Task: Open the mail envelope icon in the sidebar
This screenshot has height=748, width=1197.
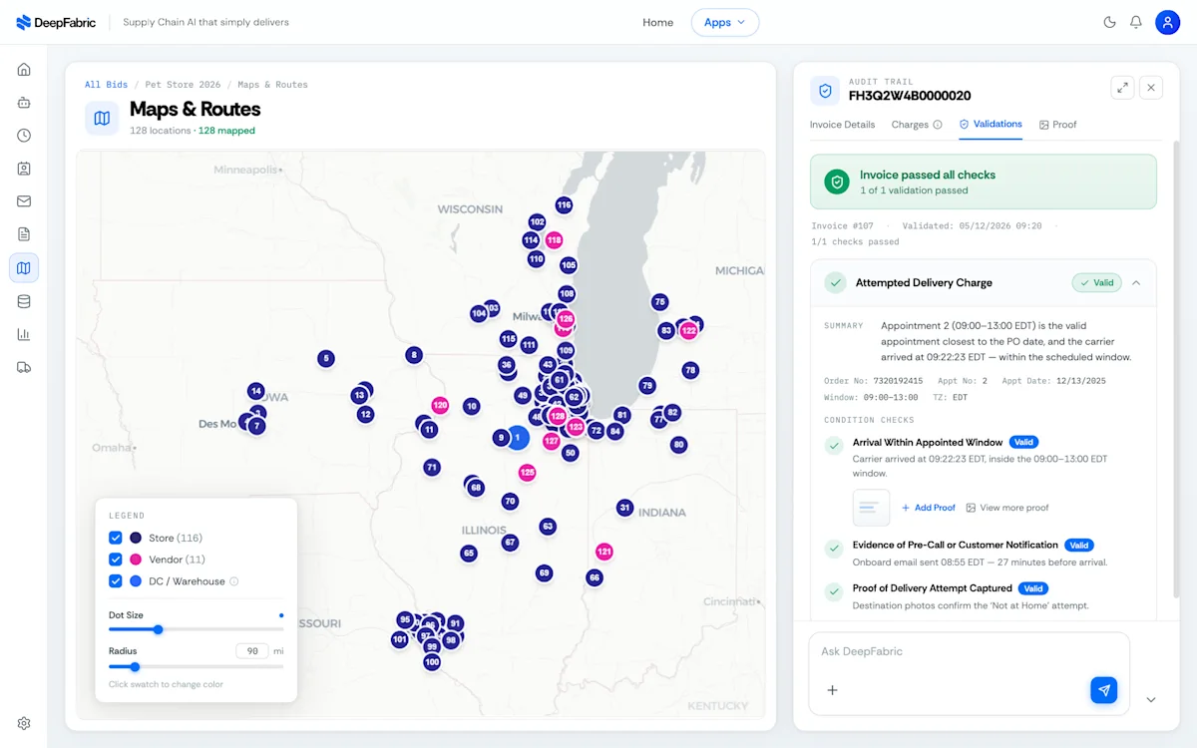Action: pos(24,201)
